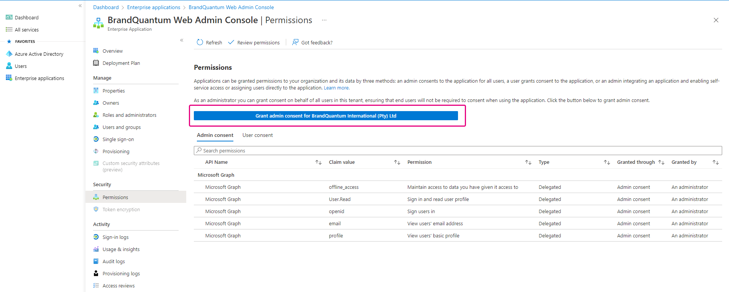Sort table by API Name column arrows
Screen dimensions: 729x292
pyautogui.click(x=319, y=162)
